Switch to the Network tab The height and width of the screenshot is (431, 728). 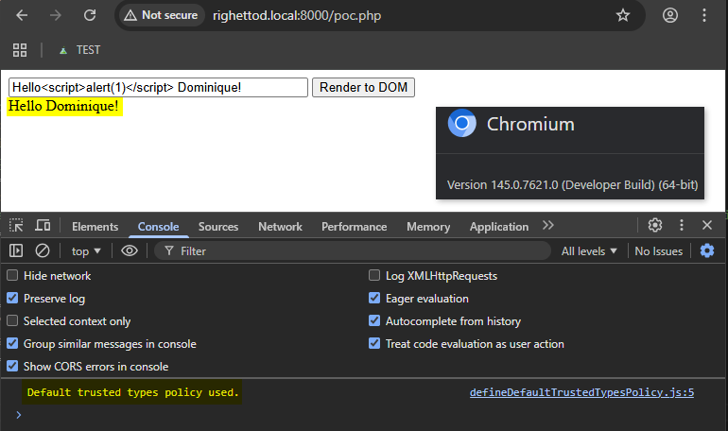click(x=280, y=227)
